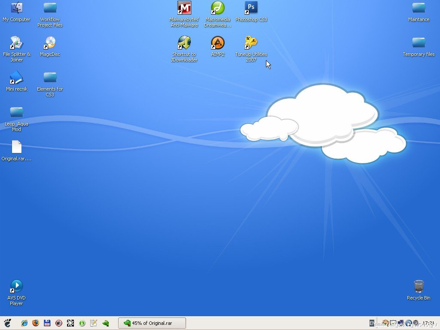Launch Firefox from quick launch
Screen dimensions: 440x330
click(36, 323)
